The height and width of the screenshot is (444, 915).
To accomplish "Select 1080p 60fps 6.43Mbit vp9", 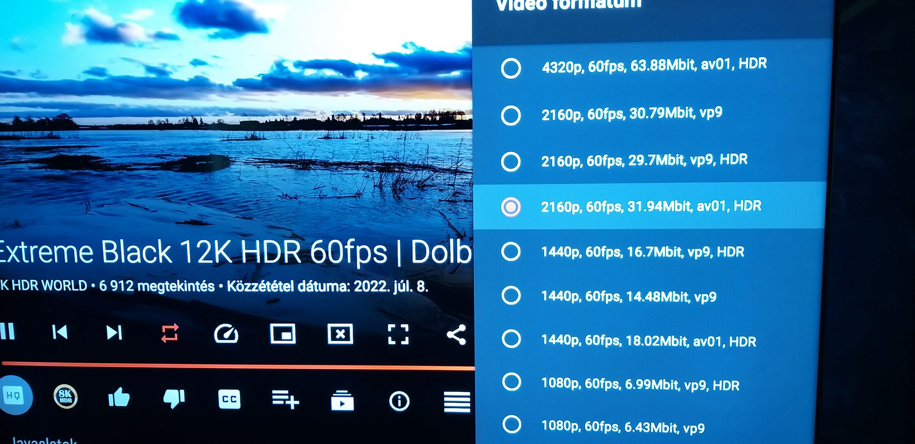I will [645, 426].
